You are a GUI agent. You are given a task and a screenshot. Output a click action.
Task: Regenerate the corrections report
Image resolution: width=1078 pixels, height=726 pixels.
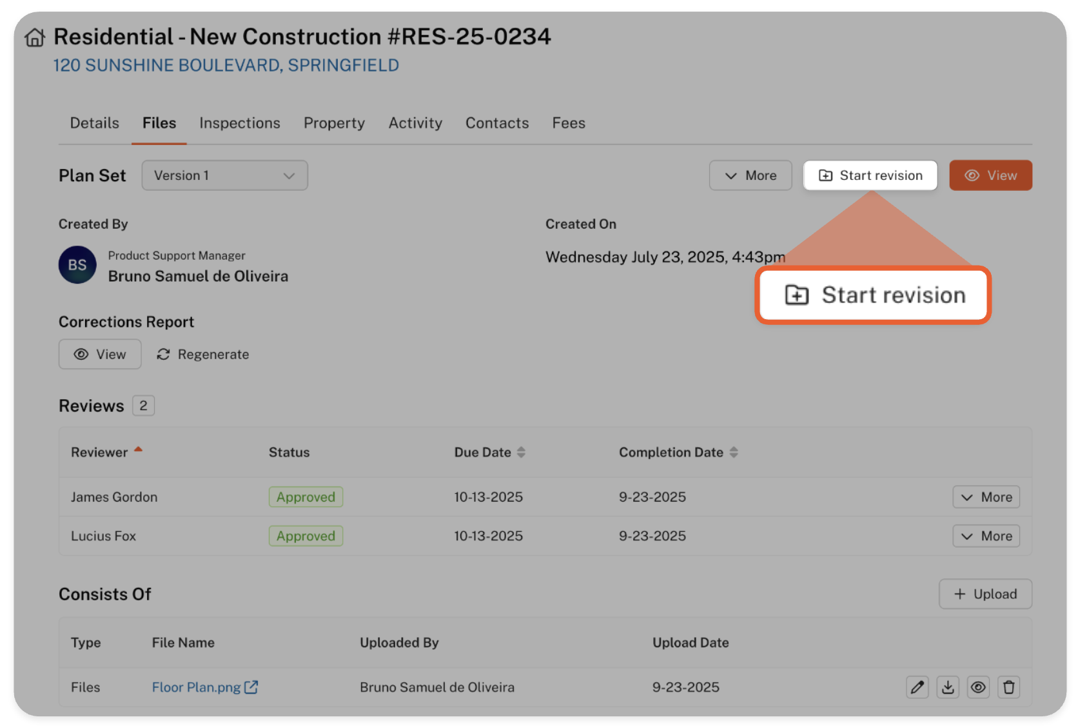click(x=203, y=355)
